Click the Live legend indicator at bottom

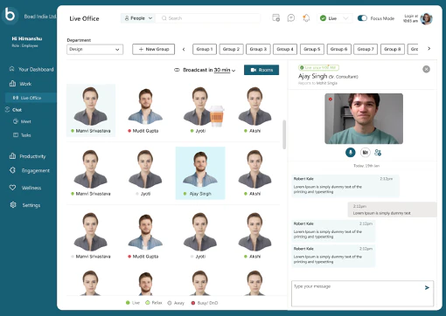tap(133, 303)
